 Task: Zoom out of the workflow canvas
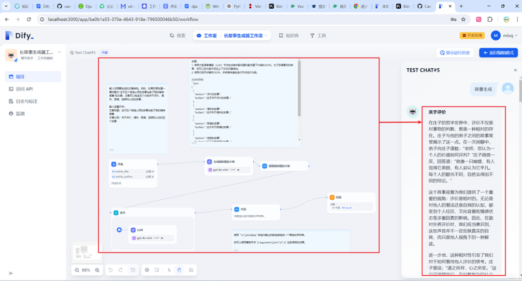(x=77, y=270)
